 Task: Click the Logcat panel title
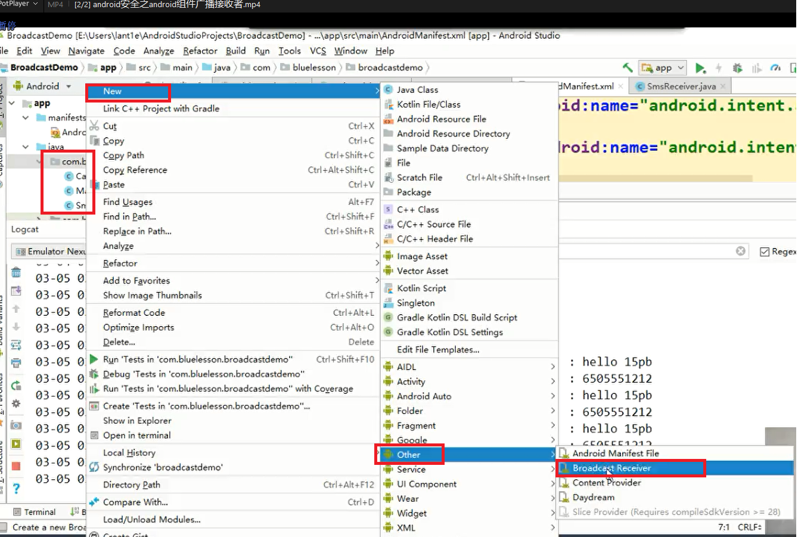click(24, 229)
